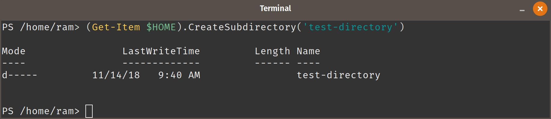The height and width of the screenshot is (119, 551).
Task: Click the bottom PS /home/ram> prompt
Action: pos(41,111)
